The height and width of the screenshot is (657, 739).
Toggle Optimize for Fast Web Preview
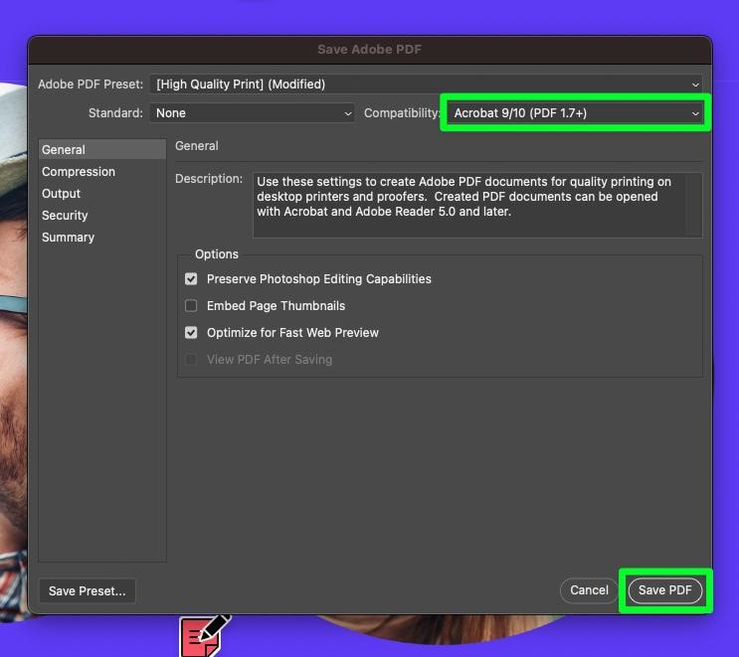point(191,333)
